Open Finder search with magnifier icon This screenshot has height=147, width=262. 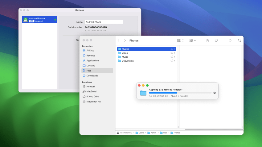click(239, 41)
